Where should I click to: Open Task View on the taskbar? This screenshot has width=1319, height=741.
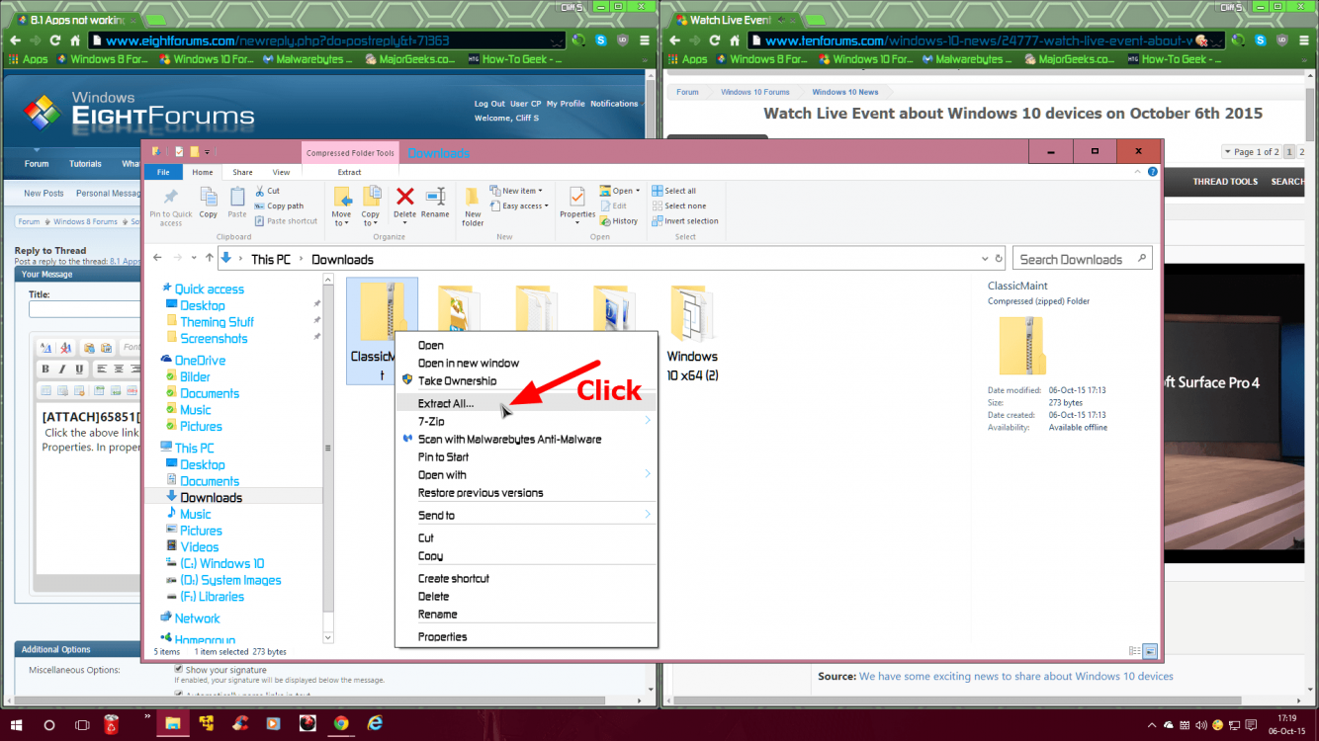pyautogui.click(x=82, y=724)
